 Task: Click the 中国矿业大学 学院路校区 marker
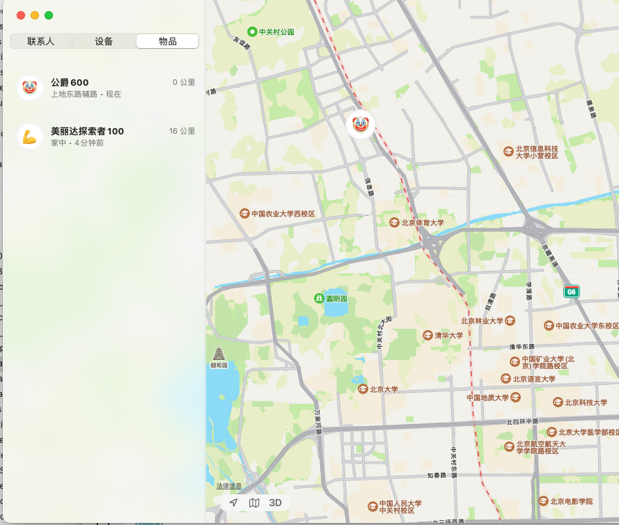point(515,361)
